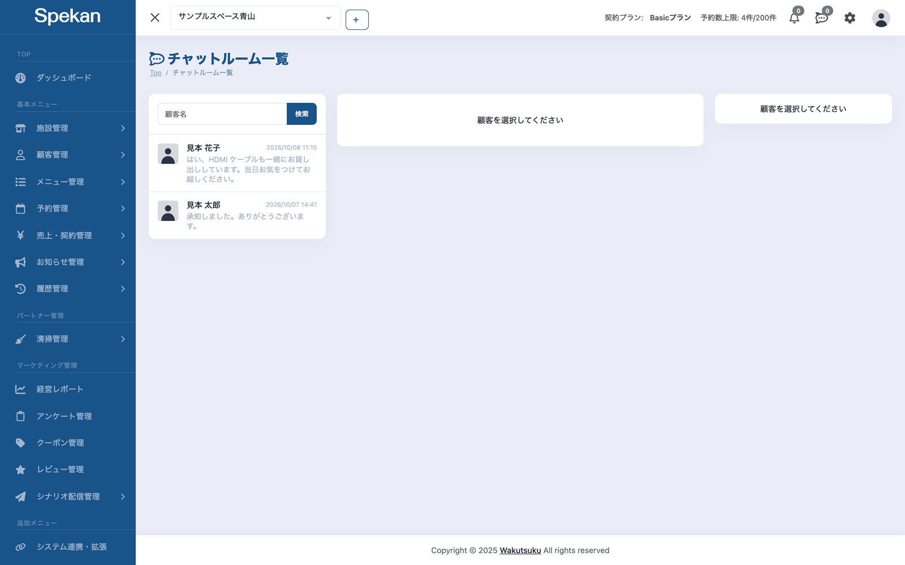Expand the メニュー管理 menu chevron
The image size is (905, 565).
123,182
